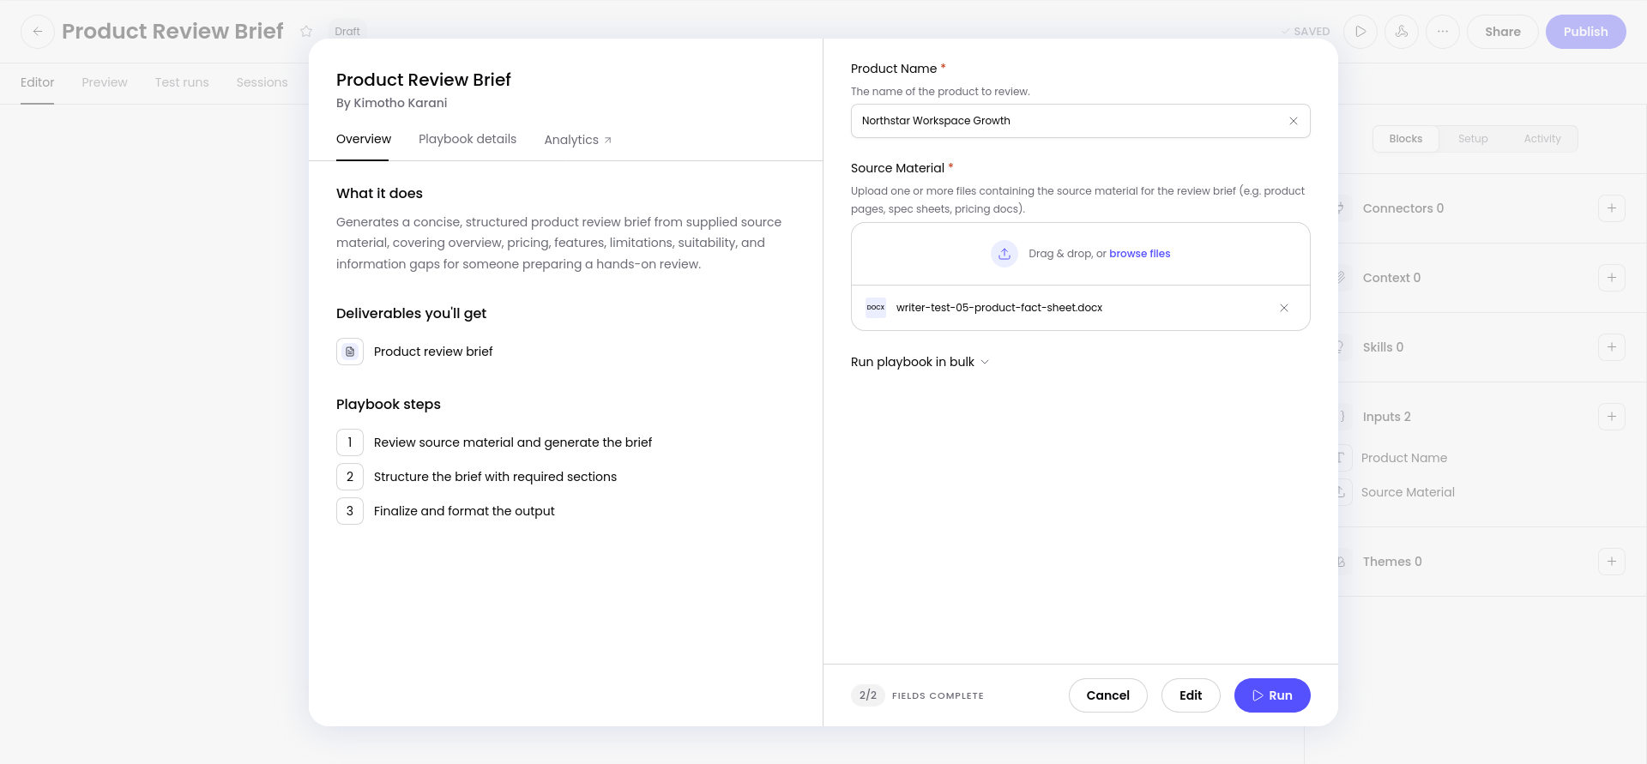Add a new Theme with plus icon
This screenshot has width=1647, height=764.
click(1612, 562)
